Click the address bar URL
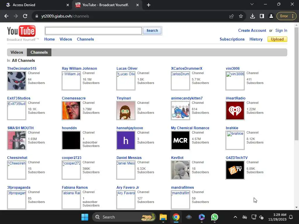The image size is (299, 224). pyautogui.click(x=65, y=16)
